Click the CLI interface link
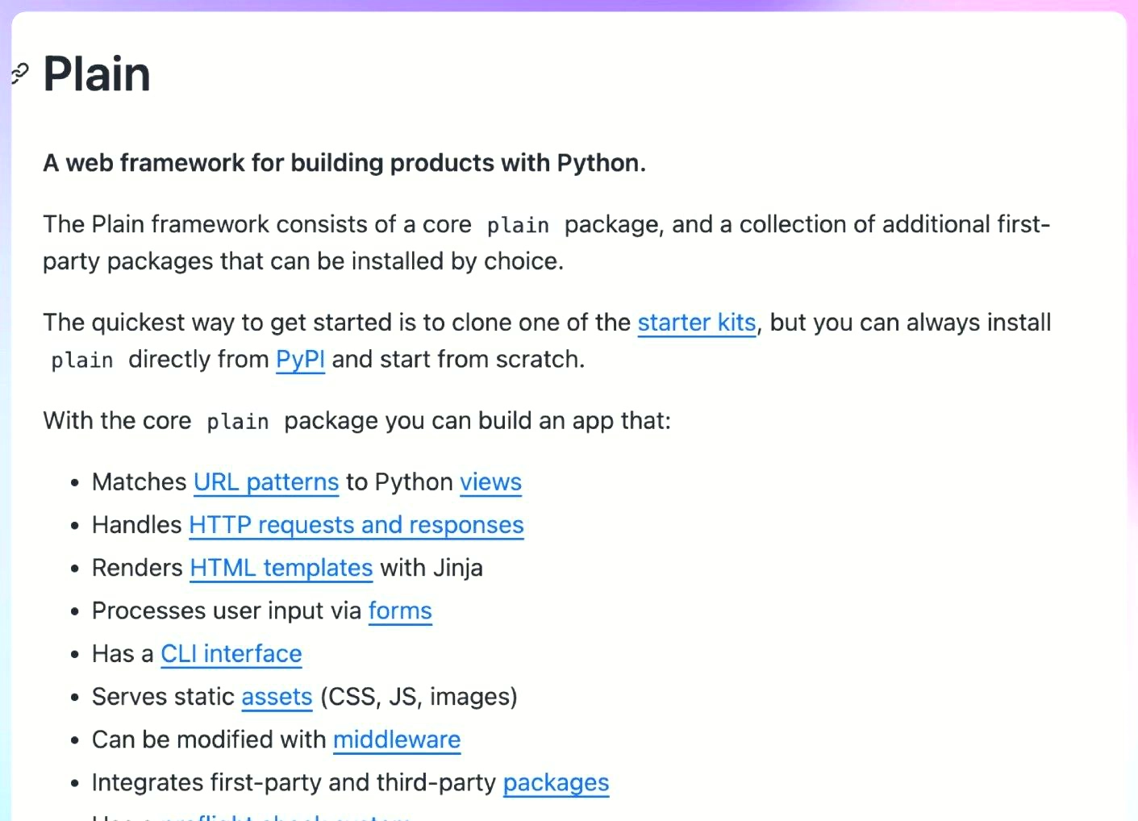This screenshot has height=821, width=1138. click(x=231, y=654)
